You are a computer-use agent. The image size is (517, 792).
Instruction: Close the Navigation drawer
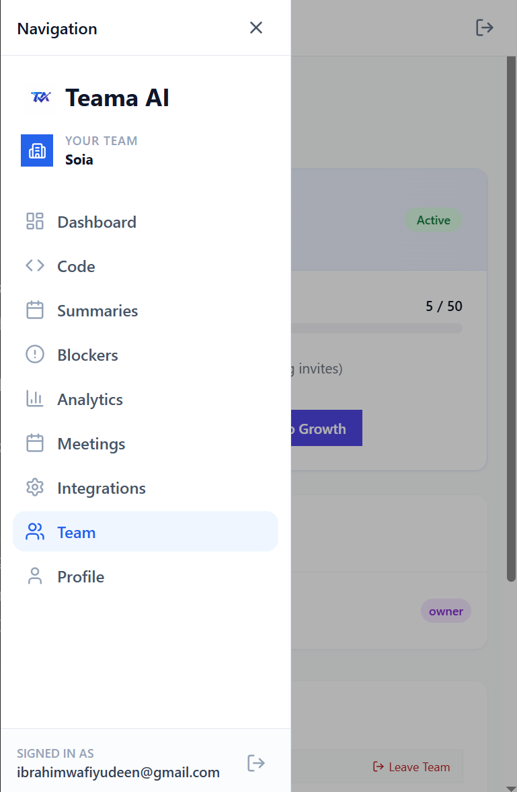(x=256, y=28)
